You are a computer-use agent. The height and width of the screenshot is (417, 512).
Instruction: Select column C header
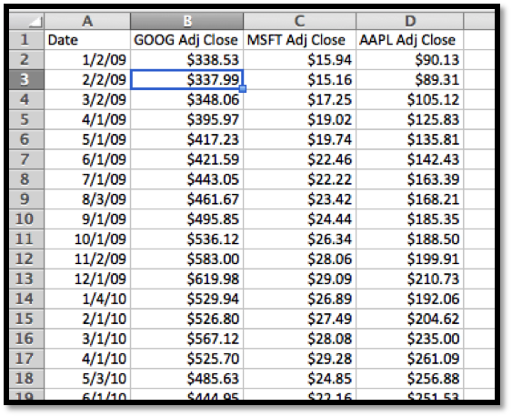click(x=299, y=21)
